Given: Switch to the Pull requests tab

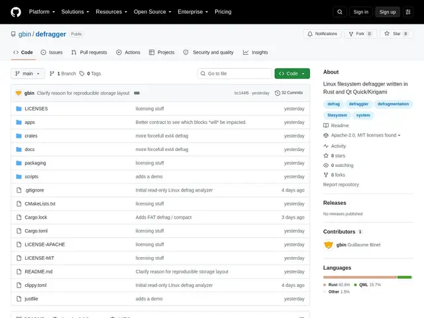Looking at the screenshot, I should pos(89,52).
